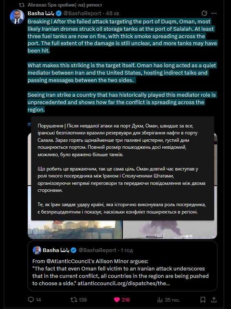Unlike the post via pink heart

pos(117,300)
